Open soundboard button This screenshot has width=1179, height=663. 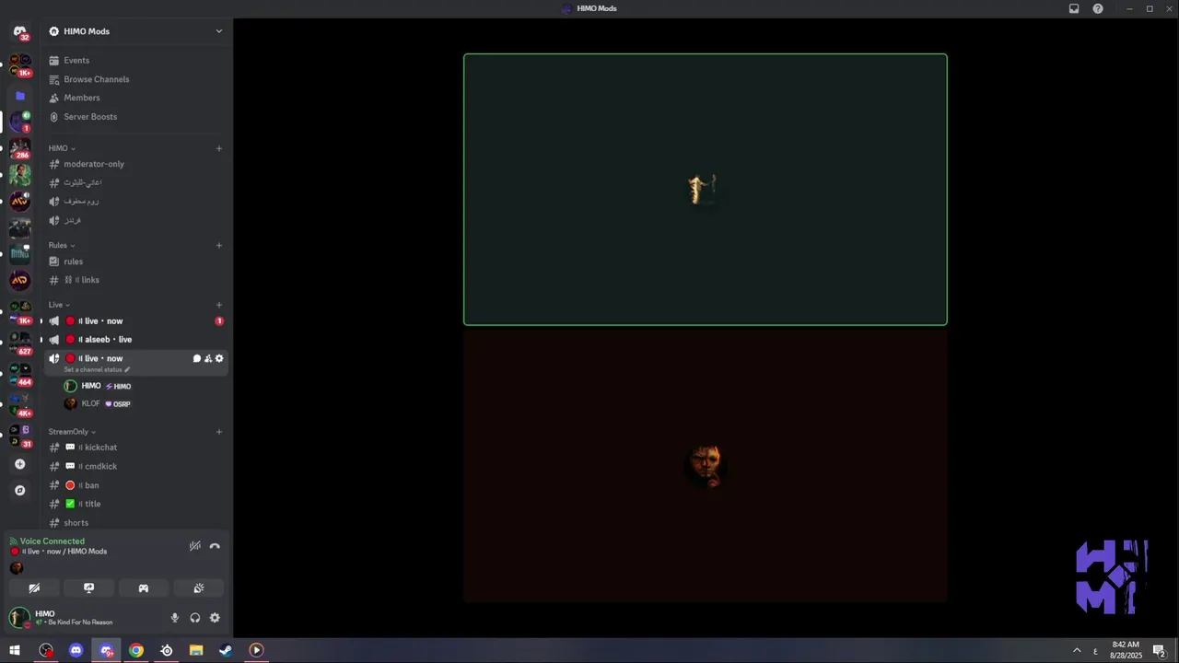click(198, 588)
